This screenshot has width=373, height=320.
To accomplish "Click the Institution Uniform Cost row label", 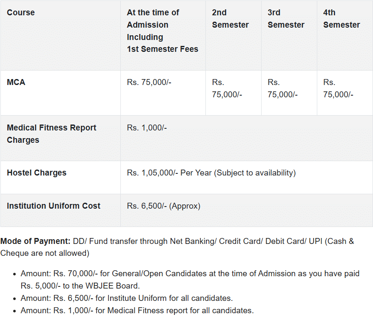I will click(54, 206).
